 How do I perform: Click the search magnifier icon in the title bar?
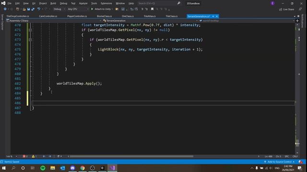179,3
